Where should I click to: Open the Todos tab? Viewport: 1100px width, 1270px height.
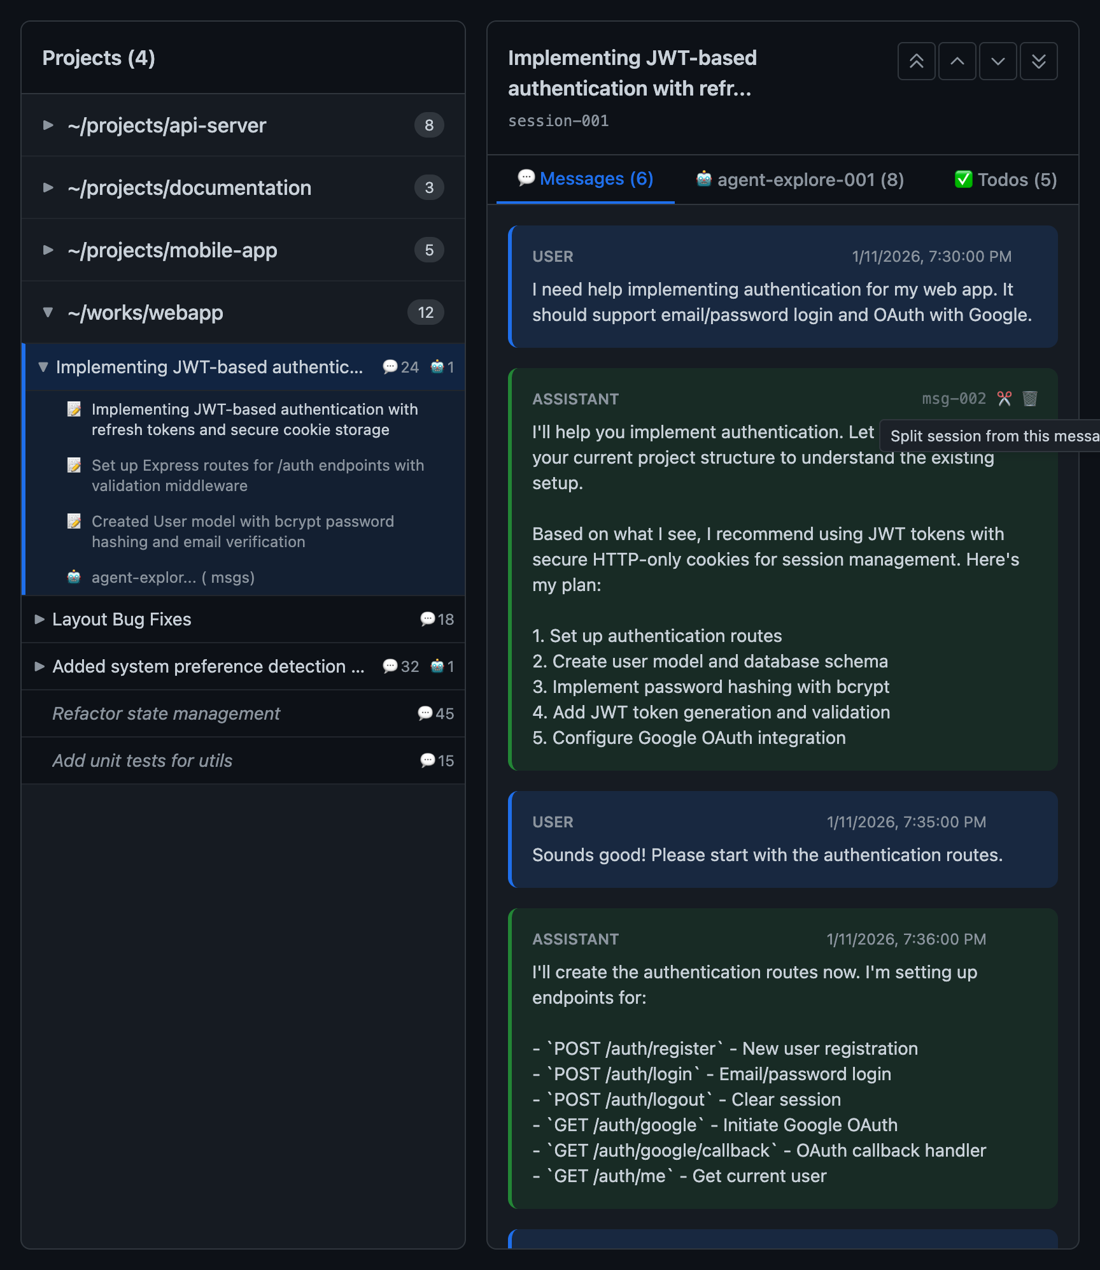(x=1005, y=180)
